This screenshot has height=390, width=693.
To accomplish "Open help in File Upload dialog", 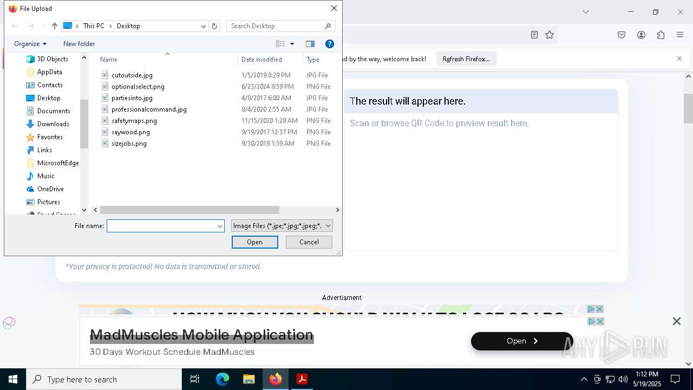I will (329, 44).
